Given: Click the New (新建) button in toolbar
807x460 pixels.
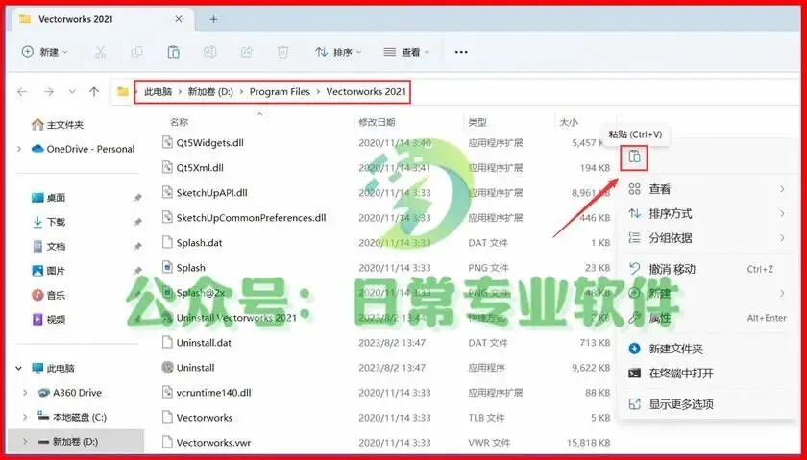Looking at the screenshot, I should click(x=45, y=52).
